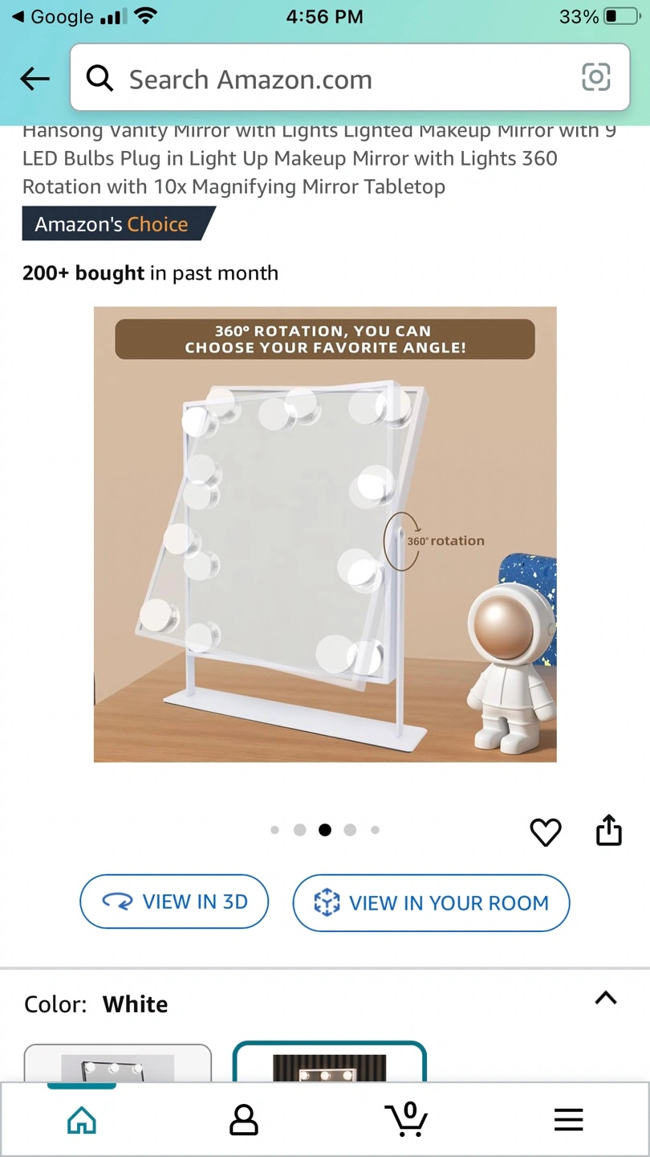Image resolution: width=650 pixels, height=1157 pixels.
Task: Click the Search Amazon.com field
Action: [x=350, y=78]
